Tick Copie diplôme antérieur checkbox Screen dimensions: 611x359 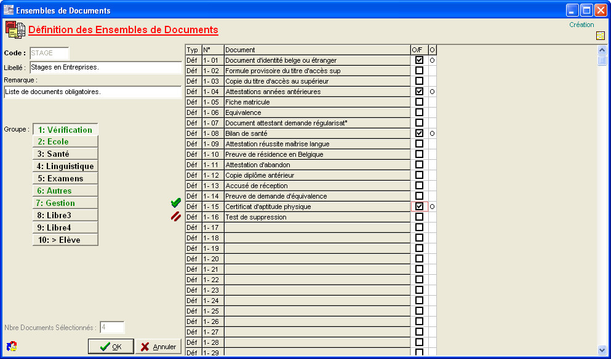pos(419,175)
